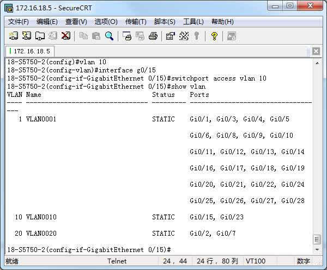327x270 pixels.
Task: Click the Connect in Tab icon
Action: tap(40, 36)
